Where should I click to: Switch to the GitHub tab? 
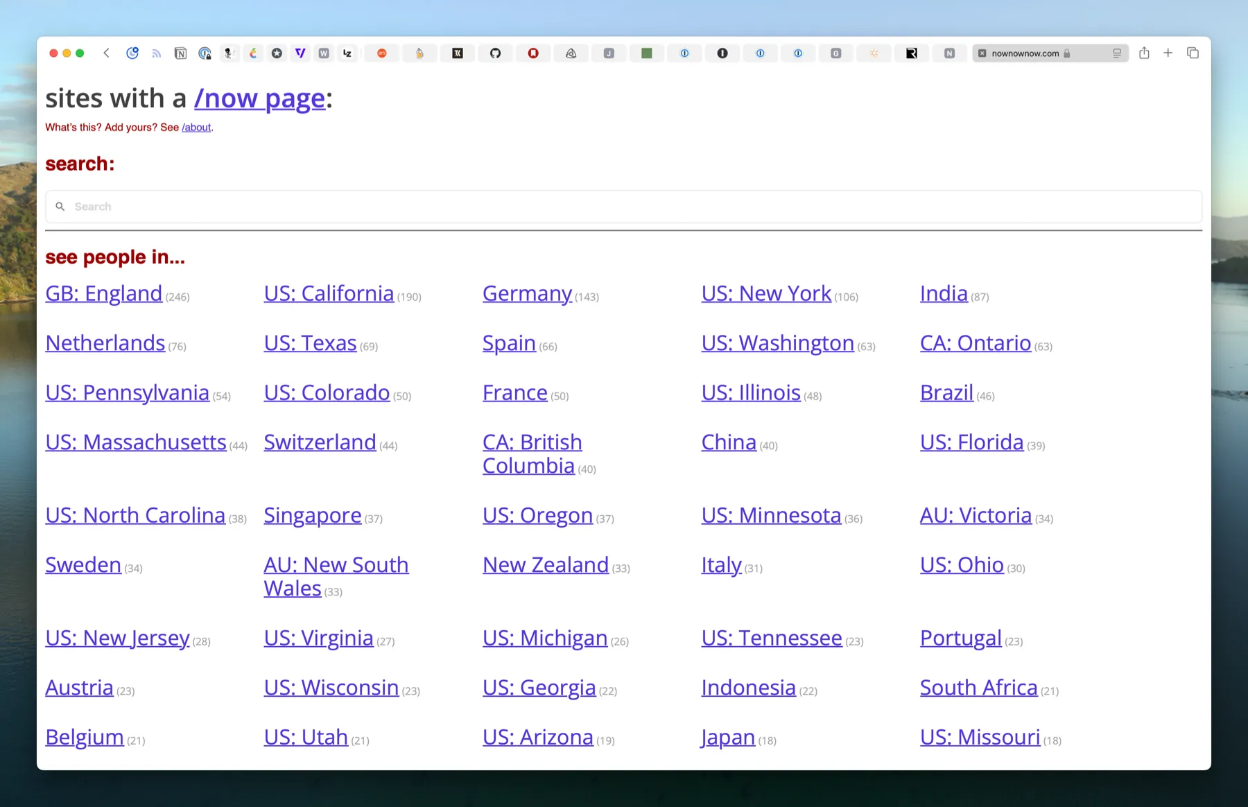tap(495, 53)
